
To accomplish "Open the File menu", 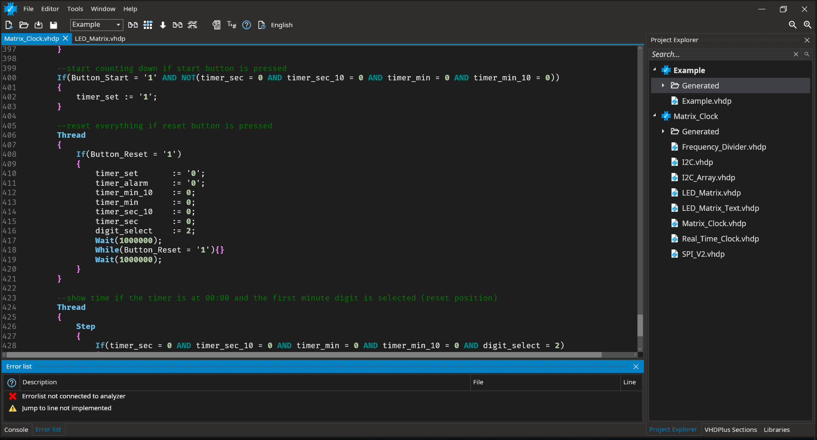I will pyautogui.click(x=29, y=9).
